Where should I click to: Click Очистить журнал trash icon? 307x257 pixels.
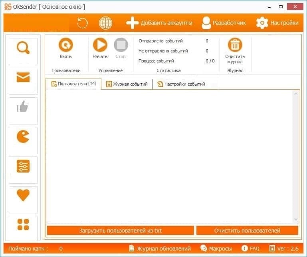point(235,51)
